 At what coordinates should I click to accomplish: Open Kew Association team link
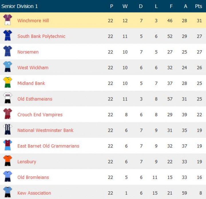(x=34, y=193)
